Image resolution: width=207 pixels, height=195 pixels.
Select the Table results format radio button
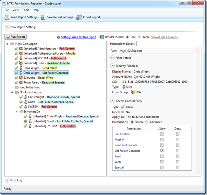coord(139,37)
